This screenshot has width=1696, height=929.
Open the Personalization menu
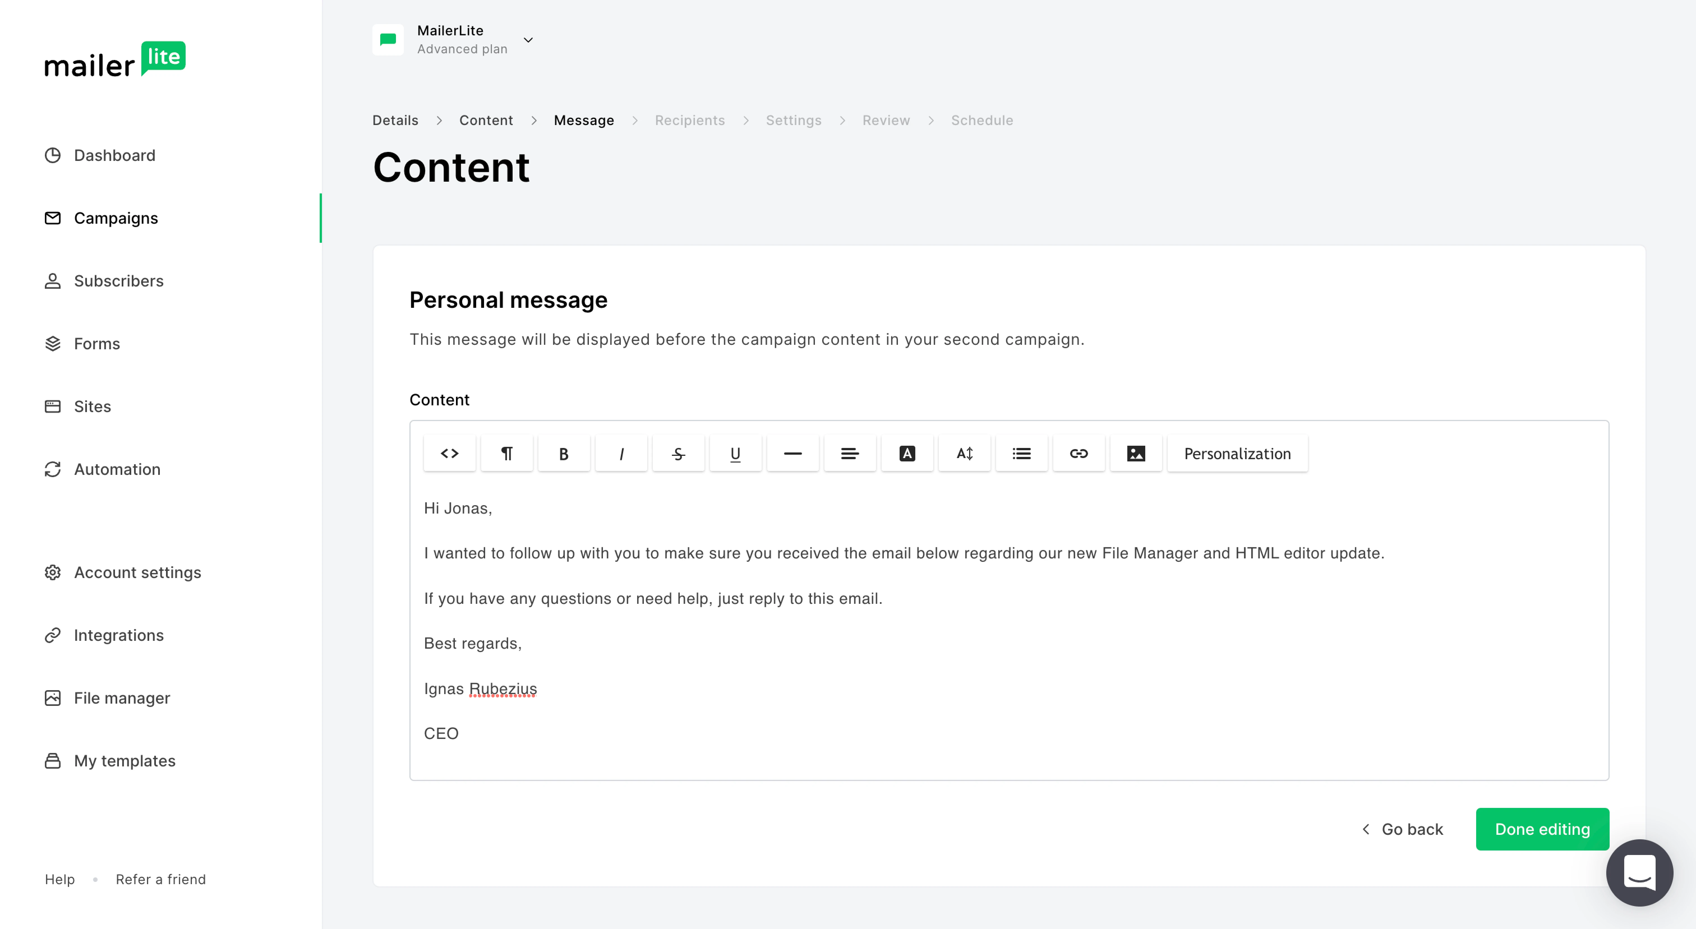1237,453
